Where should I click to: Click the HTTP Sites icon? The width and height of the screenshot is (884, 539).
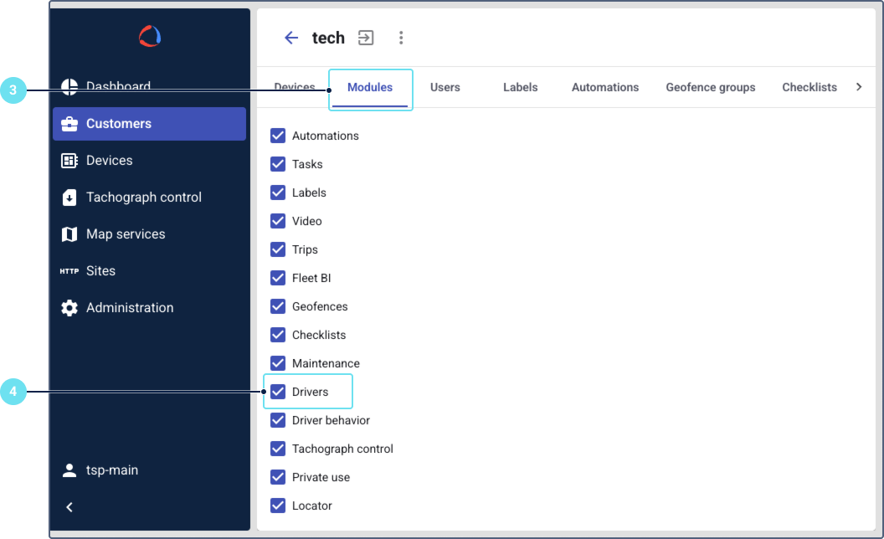pyautogui.click(x=69, y=271)
